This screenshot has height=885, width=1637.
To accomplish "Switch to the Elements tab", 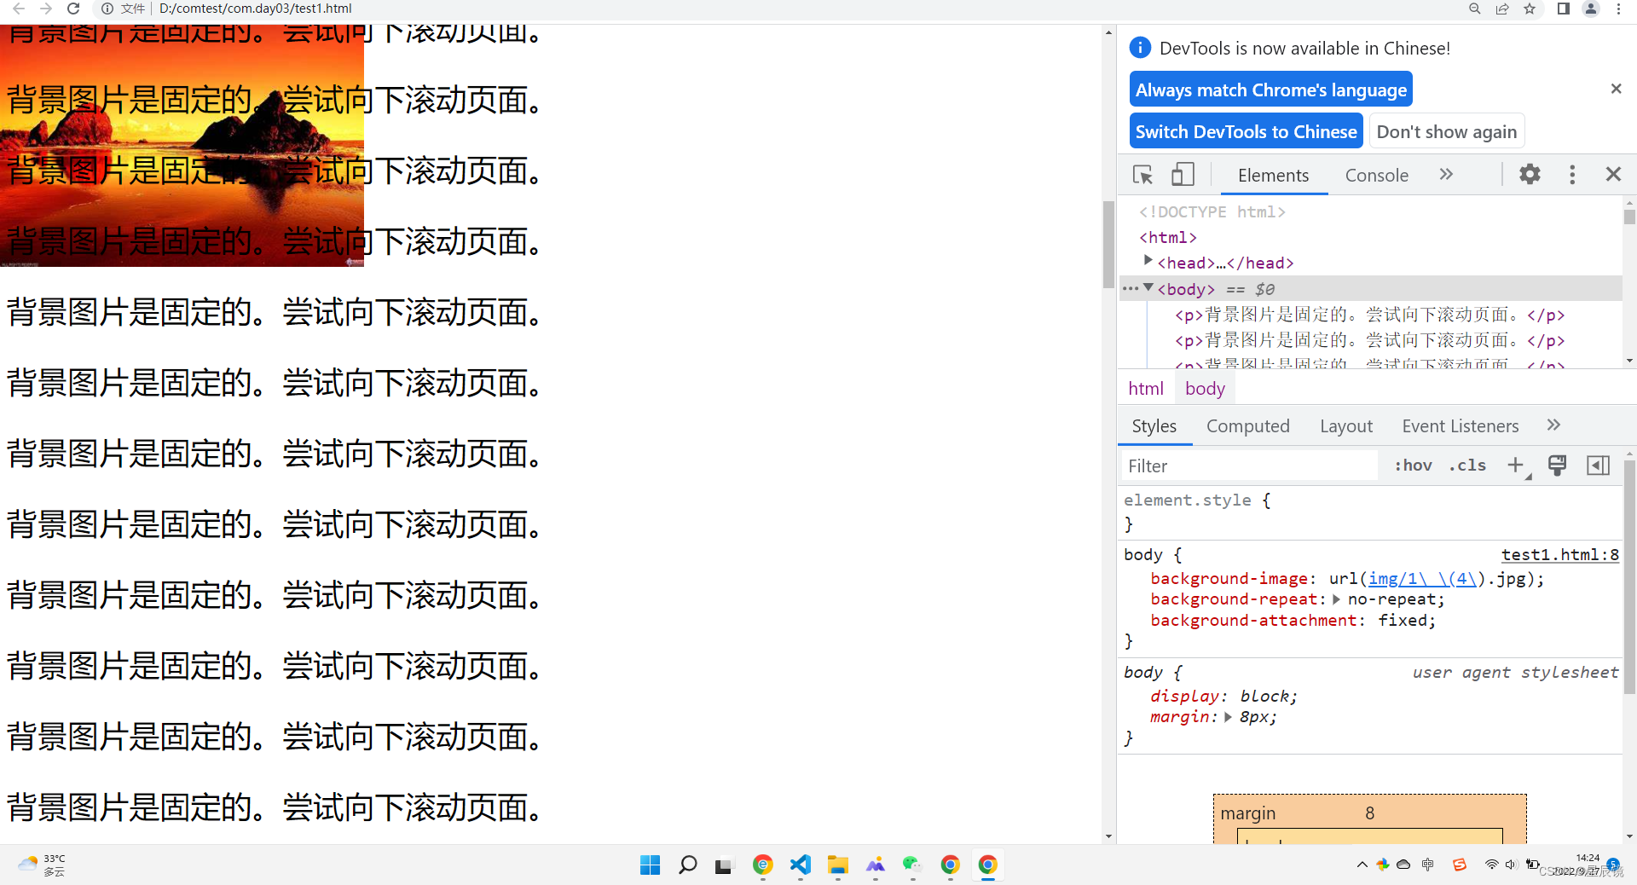I will pos(1273,176).
